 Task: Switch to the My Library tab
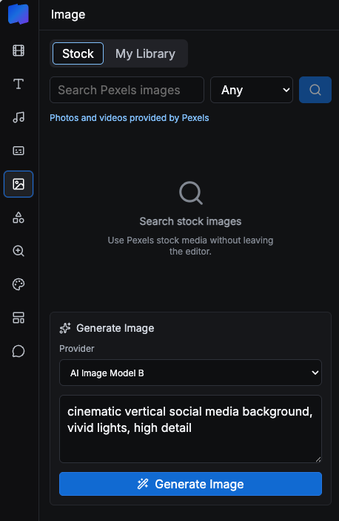click(x=145, y=53)
